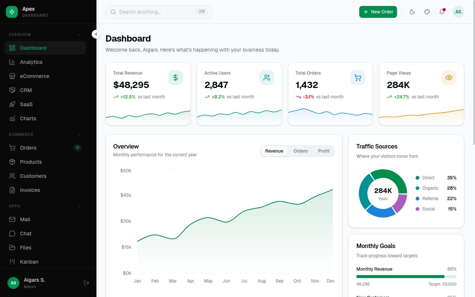The height and width of the screenshot is (297, 475).
Task: Click the Direct green legend dot
Action: tap(417, 178)
